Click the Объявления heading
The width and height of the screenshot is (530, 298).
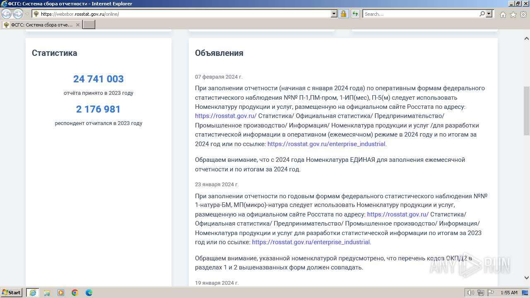219,53
